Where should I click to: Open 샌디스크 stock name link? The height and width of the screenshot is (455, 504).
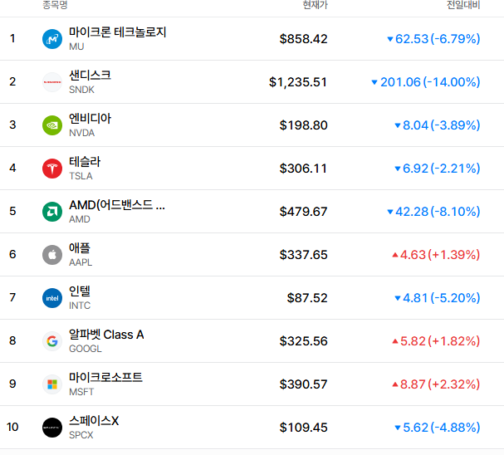(90, 76)
